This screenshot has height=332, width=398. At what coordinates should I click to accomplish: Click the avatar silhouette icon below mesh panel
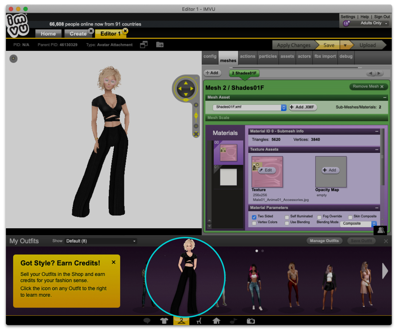[x=380, y=230]
